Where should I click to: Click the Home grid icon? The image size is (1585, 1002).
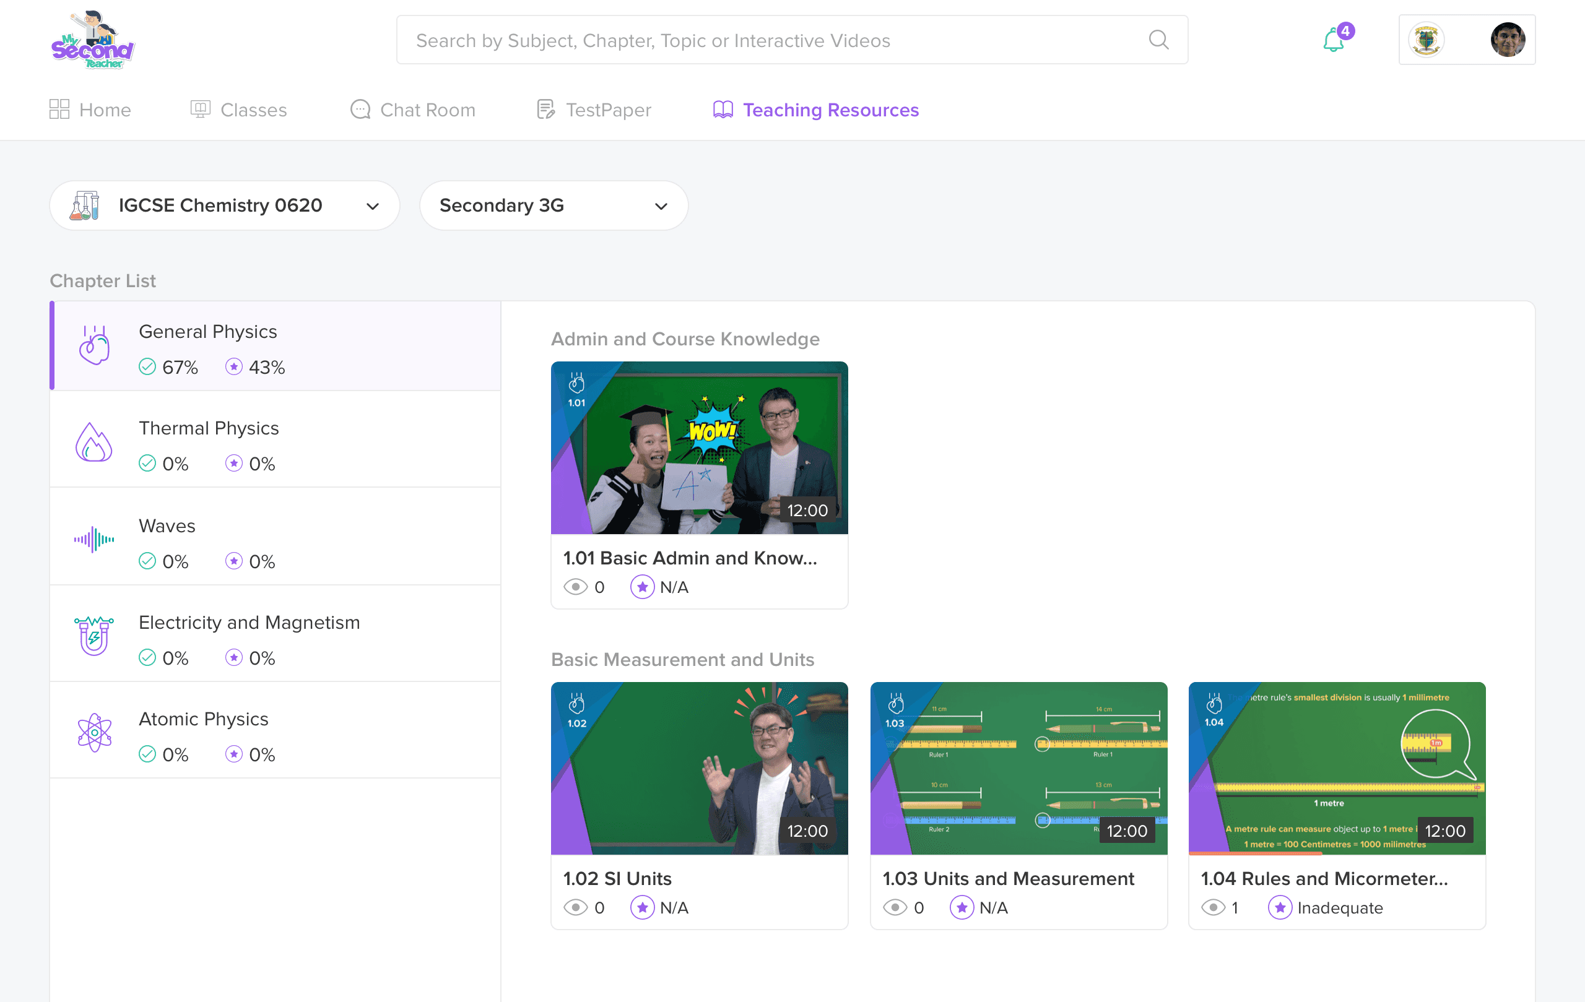pos(59,109)
